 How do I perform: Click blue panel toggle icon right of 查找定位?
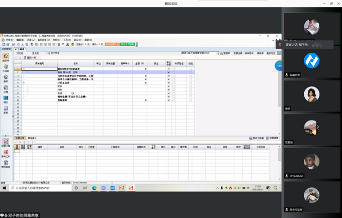point(279,53)
